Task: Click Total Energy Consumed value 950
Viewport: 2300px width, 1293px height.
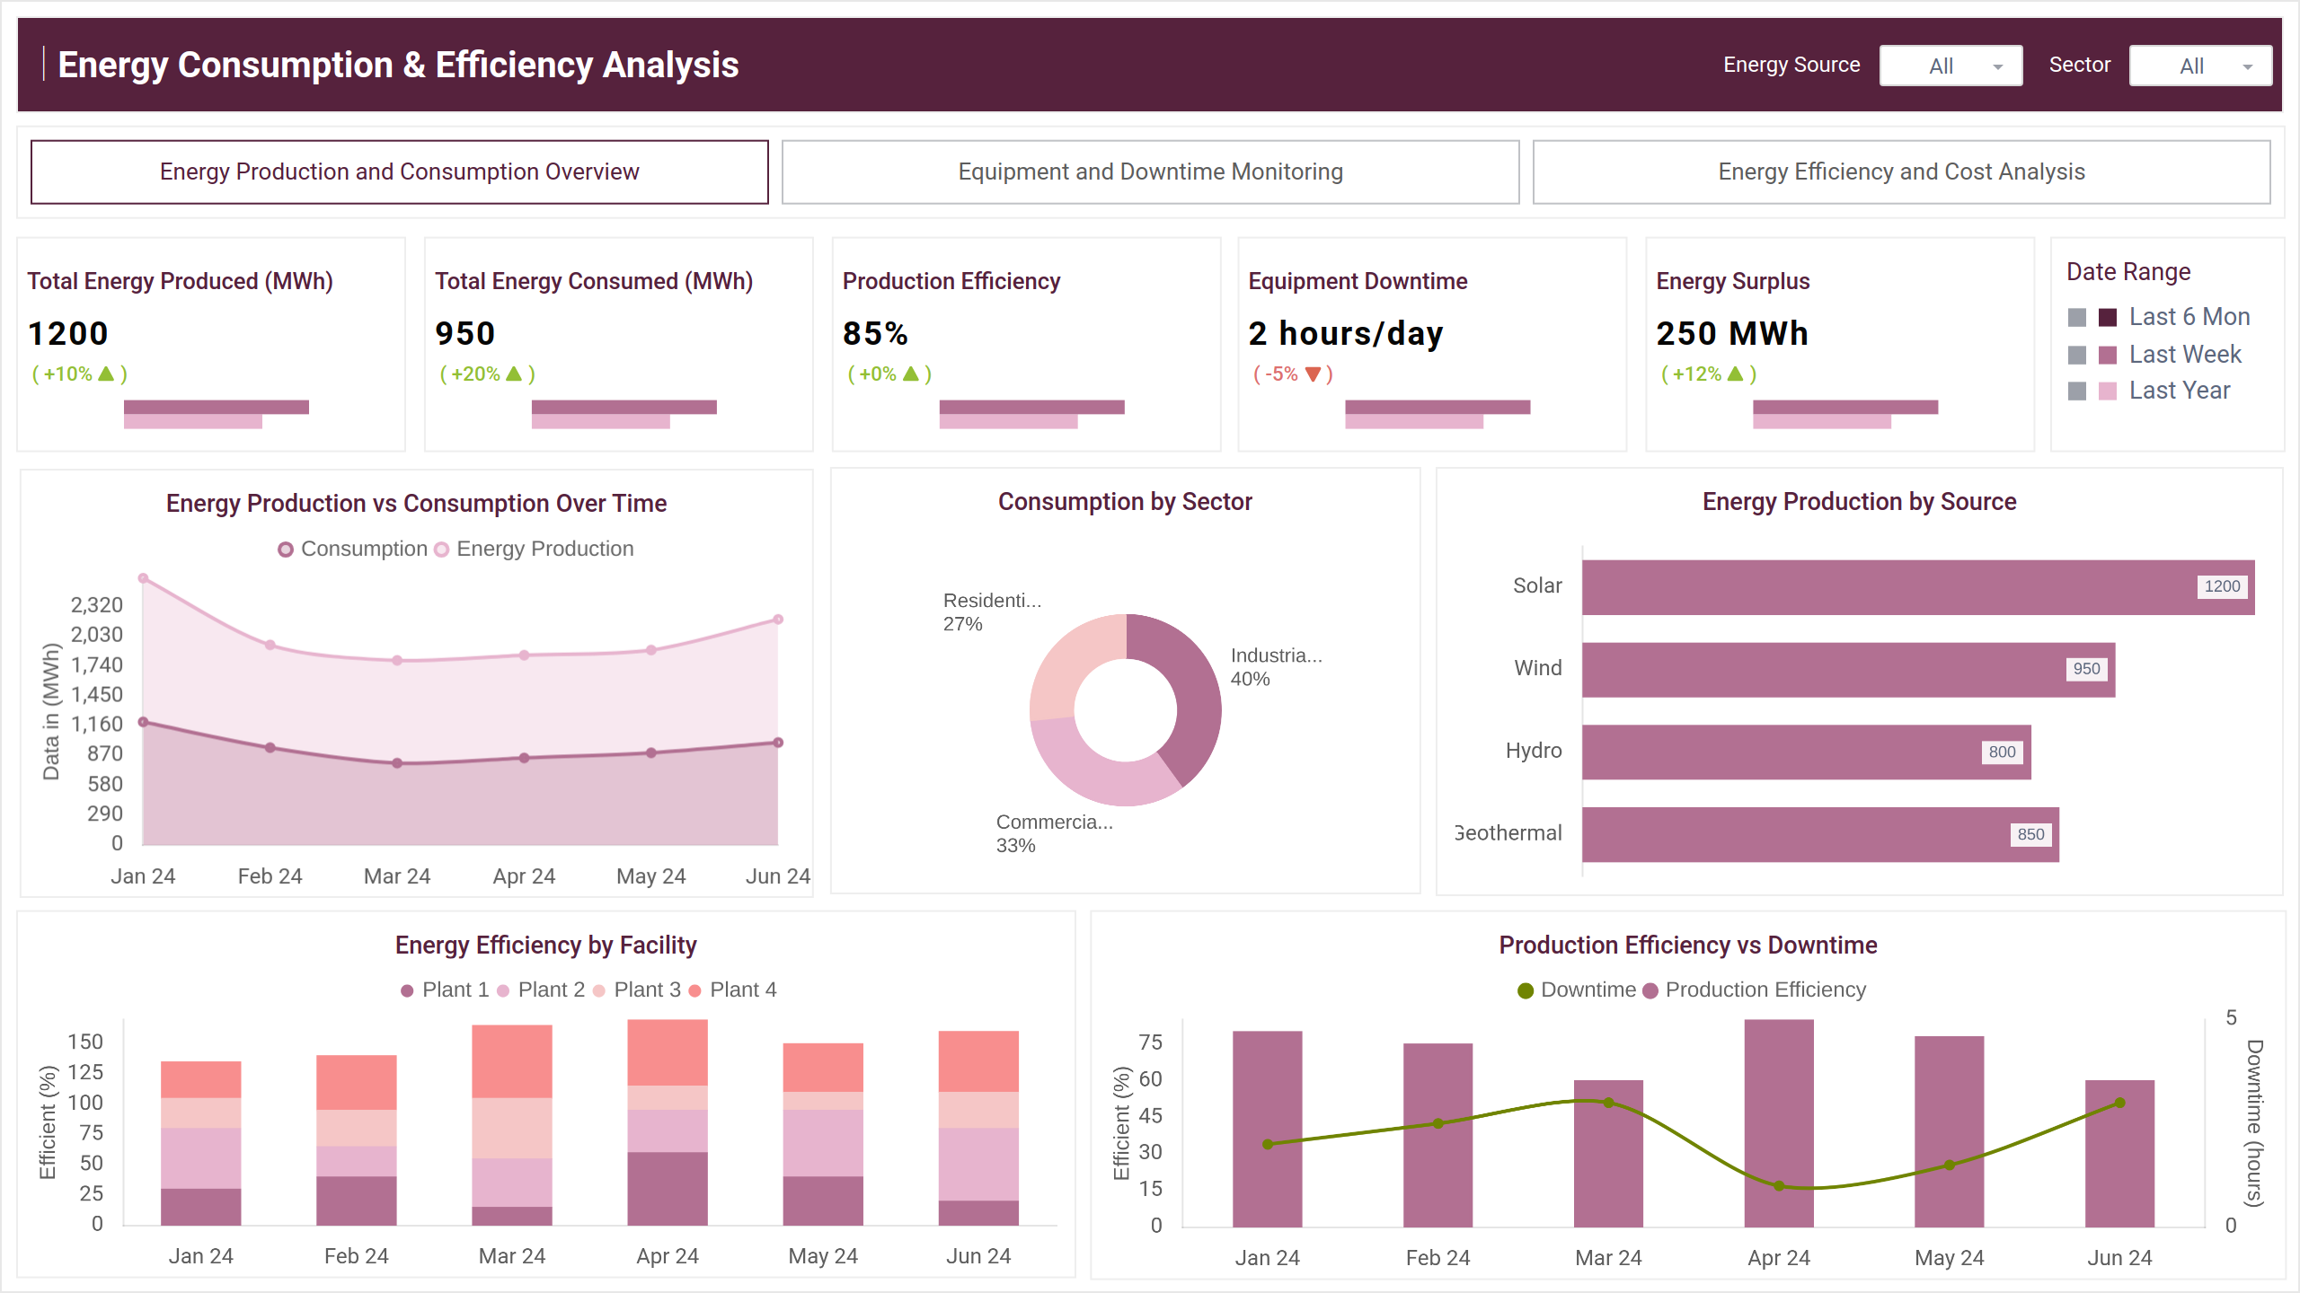Action: pos(465,334)
